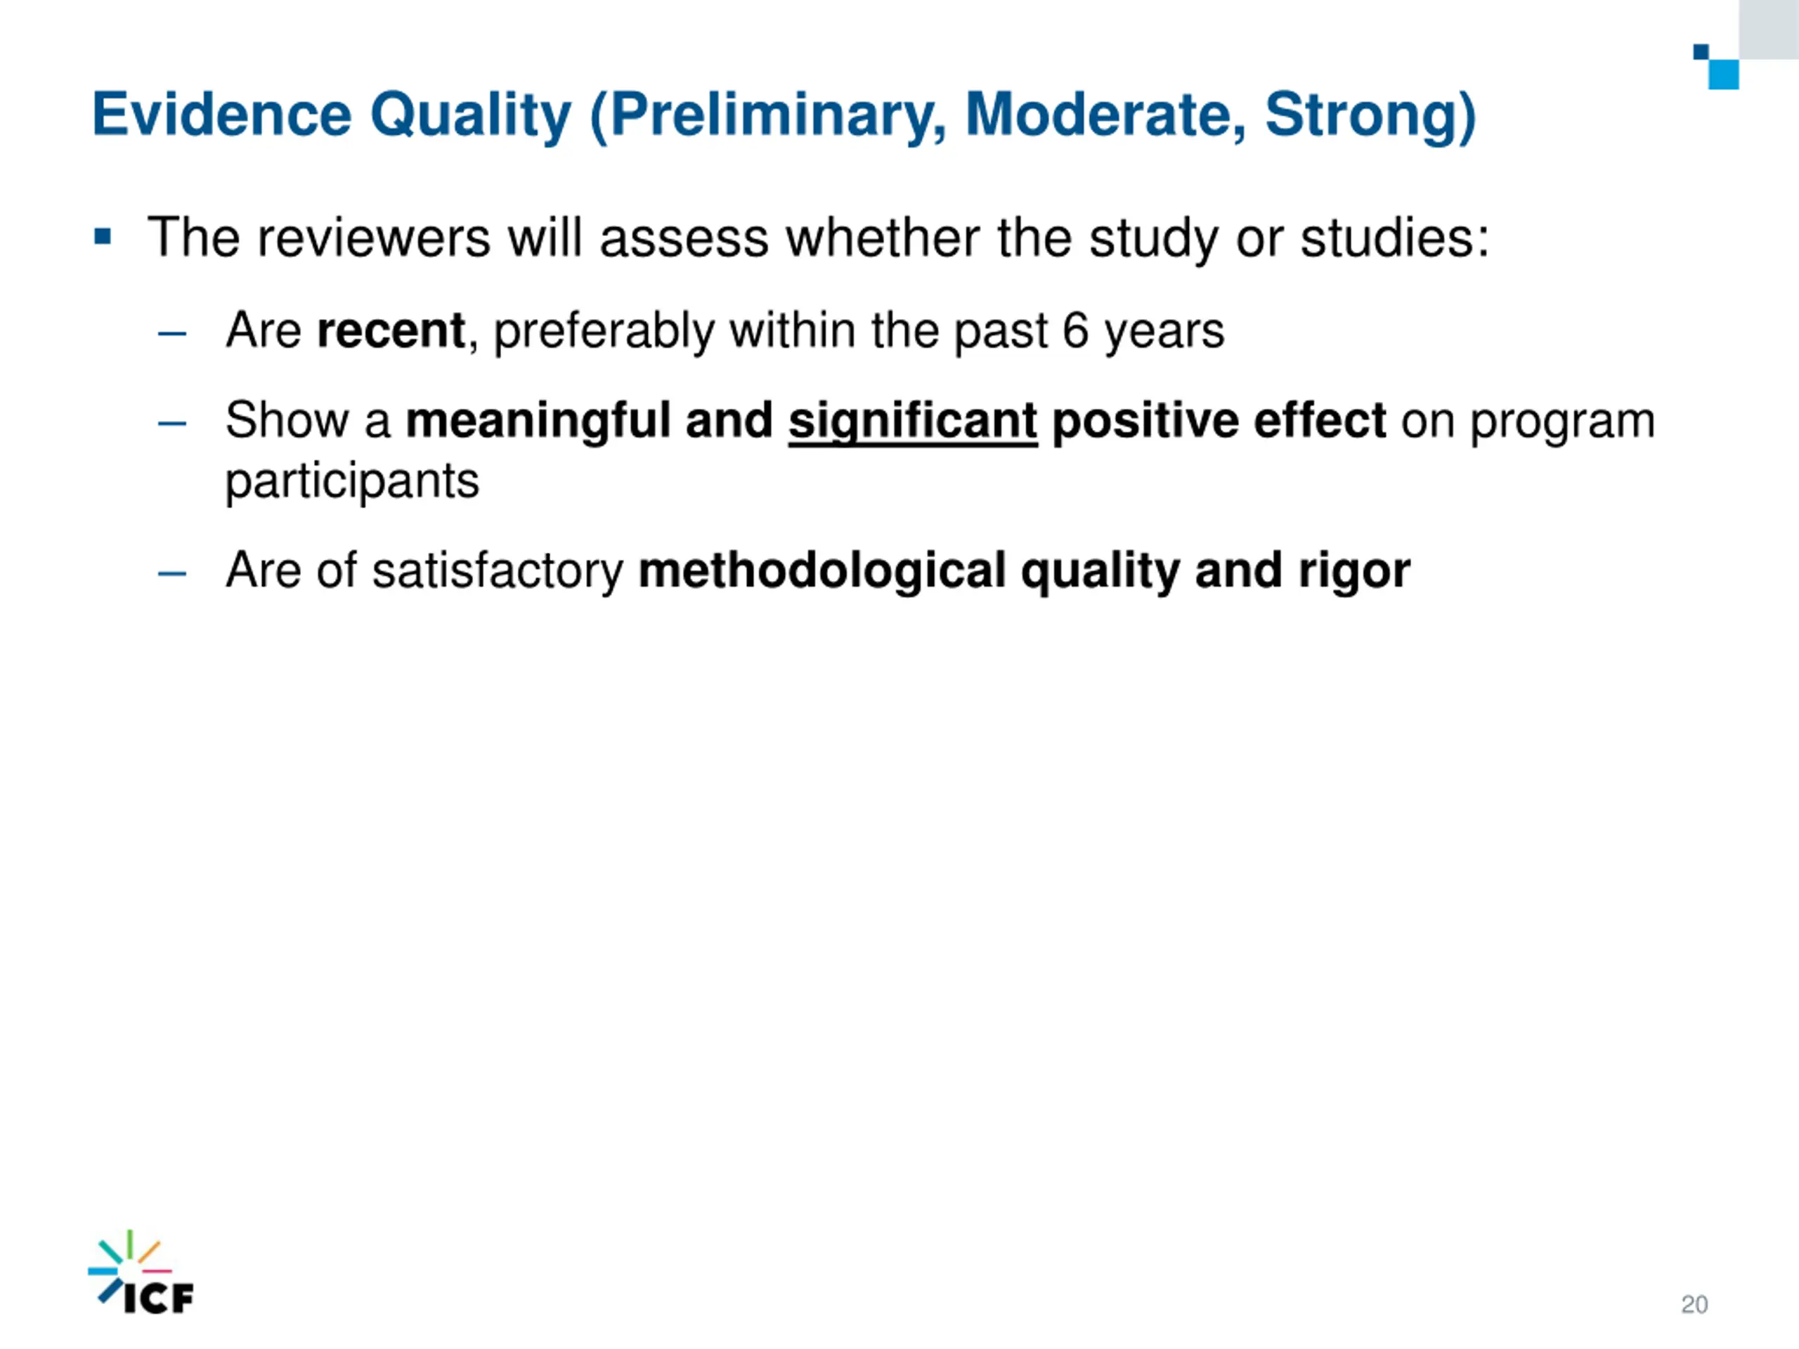Click '(Preliminary, Moderate, Strong)' in the title
Image resolution: width=1799 pixels, height=1349 pixels.
click(x=1033, y=115)
